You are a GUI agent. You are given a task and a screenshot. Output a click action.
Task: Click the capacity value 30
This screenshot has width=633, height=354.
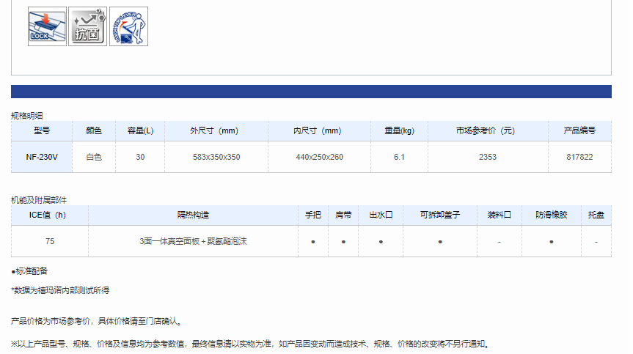coord(140,157)
